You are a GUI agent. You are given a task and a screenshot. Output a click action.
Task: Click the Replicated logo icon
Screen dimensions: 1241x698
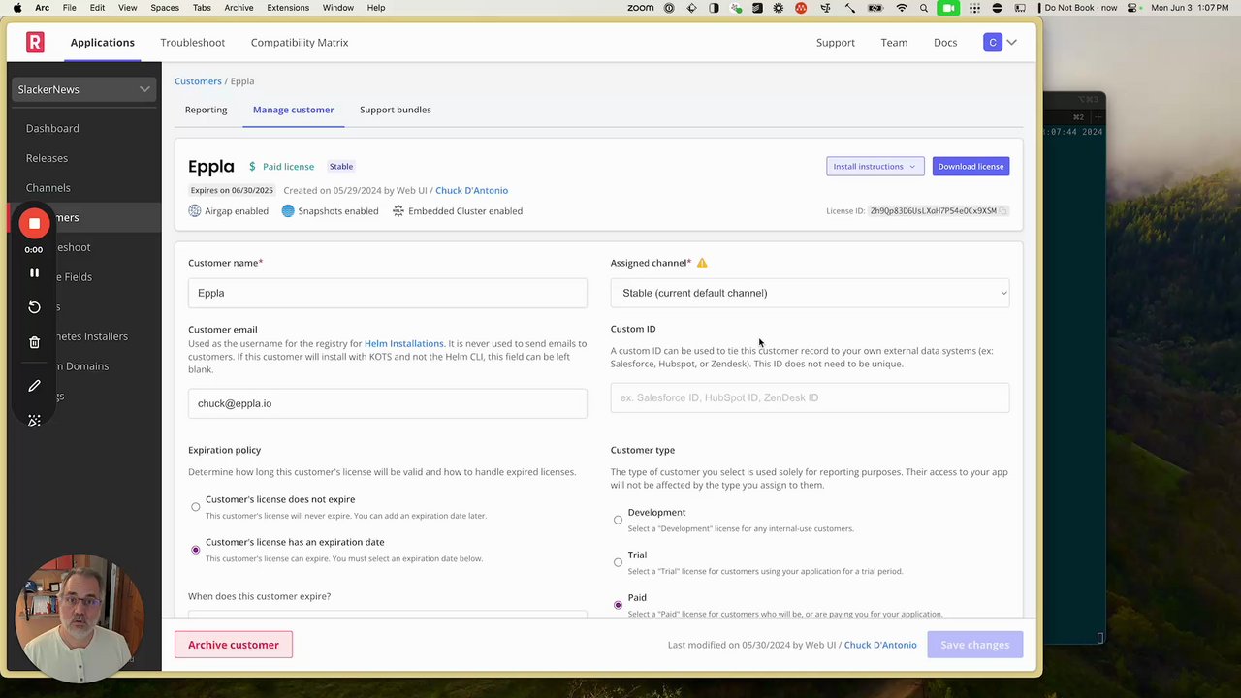(35, 42)
